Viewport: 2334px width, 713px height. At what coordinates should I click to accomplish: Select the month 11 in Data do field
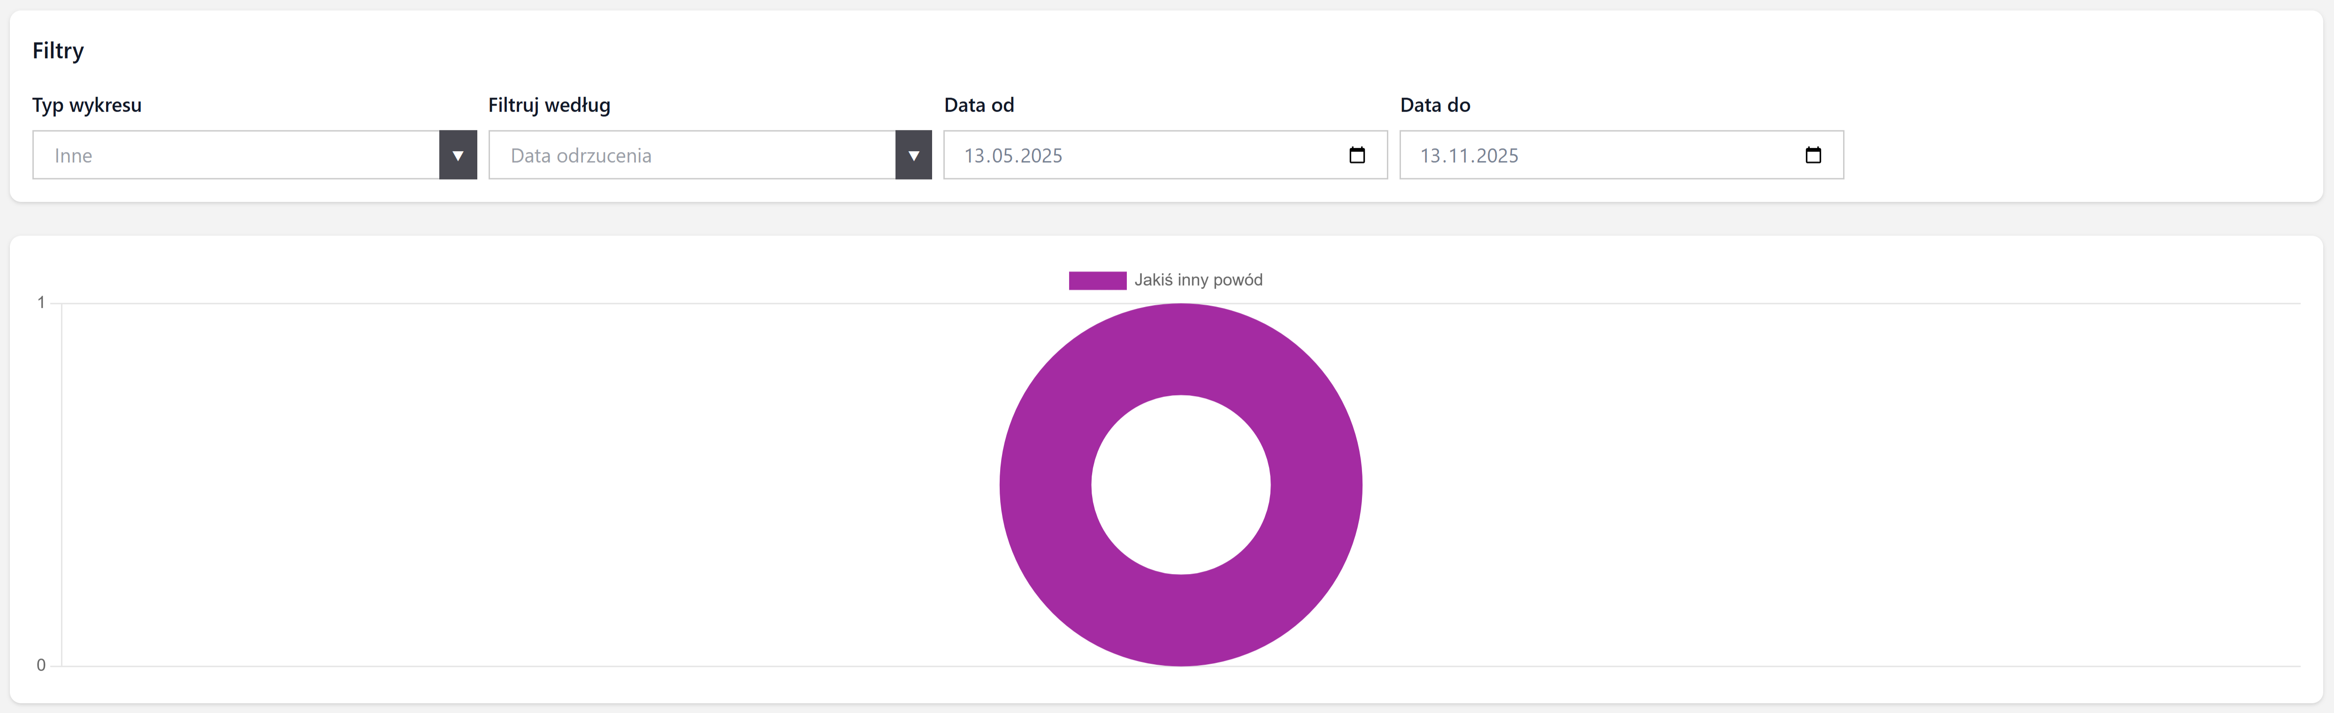click(1458, 156)
